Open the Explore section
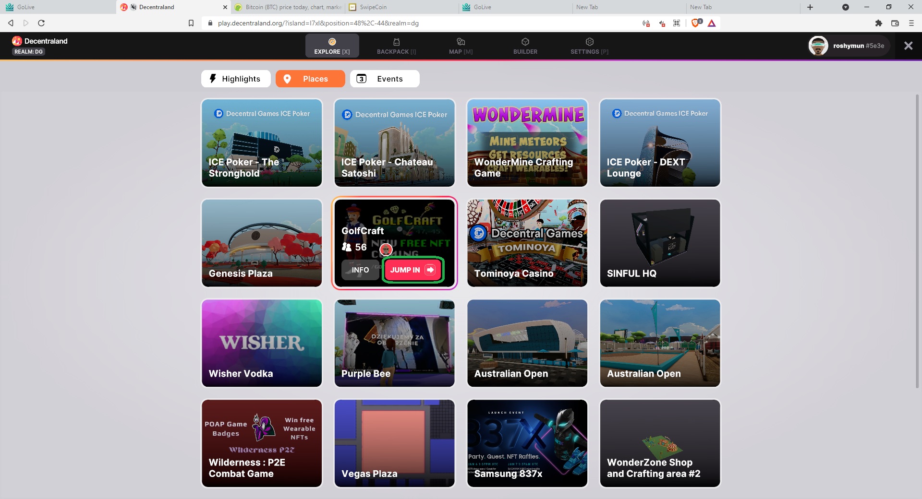 pyautogui.click(x=332, y=46)
